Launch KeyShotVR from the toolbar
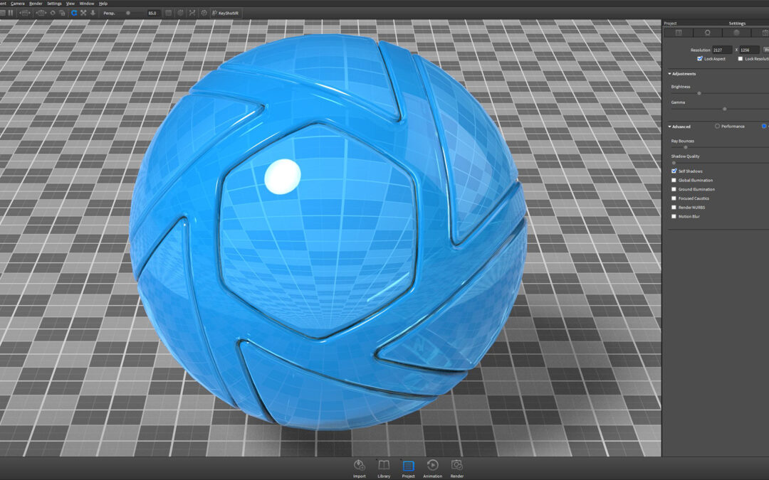The height and width of the screenshot is (480, 769). [225, 14]
